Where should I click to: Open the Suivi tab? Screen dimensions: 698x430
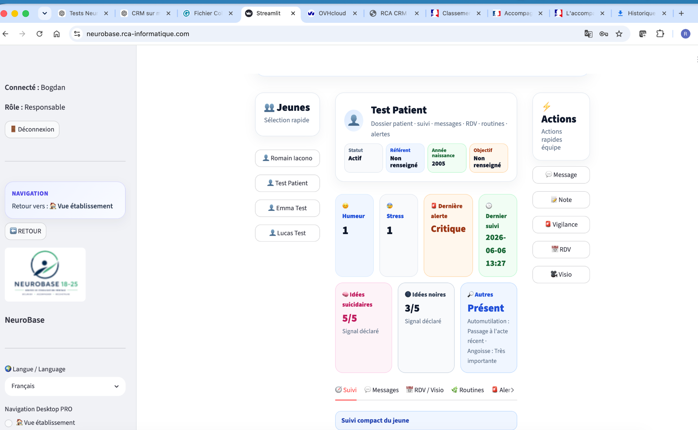[346, 390]
